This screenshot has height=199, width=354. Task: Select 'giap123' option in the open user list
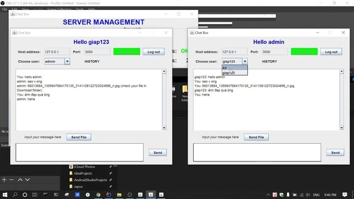(235, 72)
